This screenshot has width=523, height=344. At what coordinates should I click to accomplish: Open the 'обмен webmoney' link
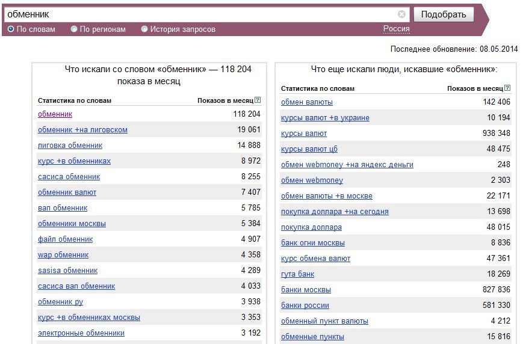tap(312, 180)
